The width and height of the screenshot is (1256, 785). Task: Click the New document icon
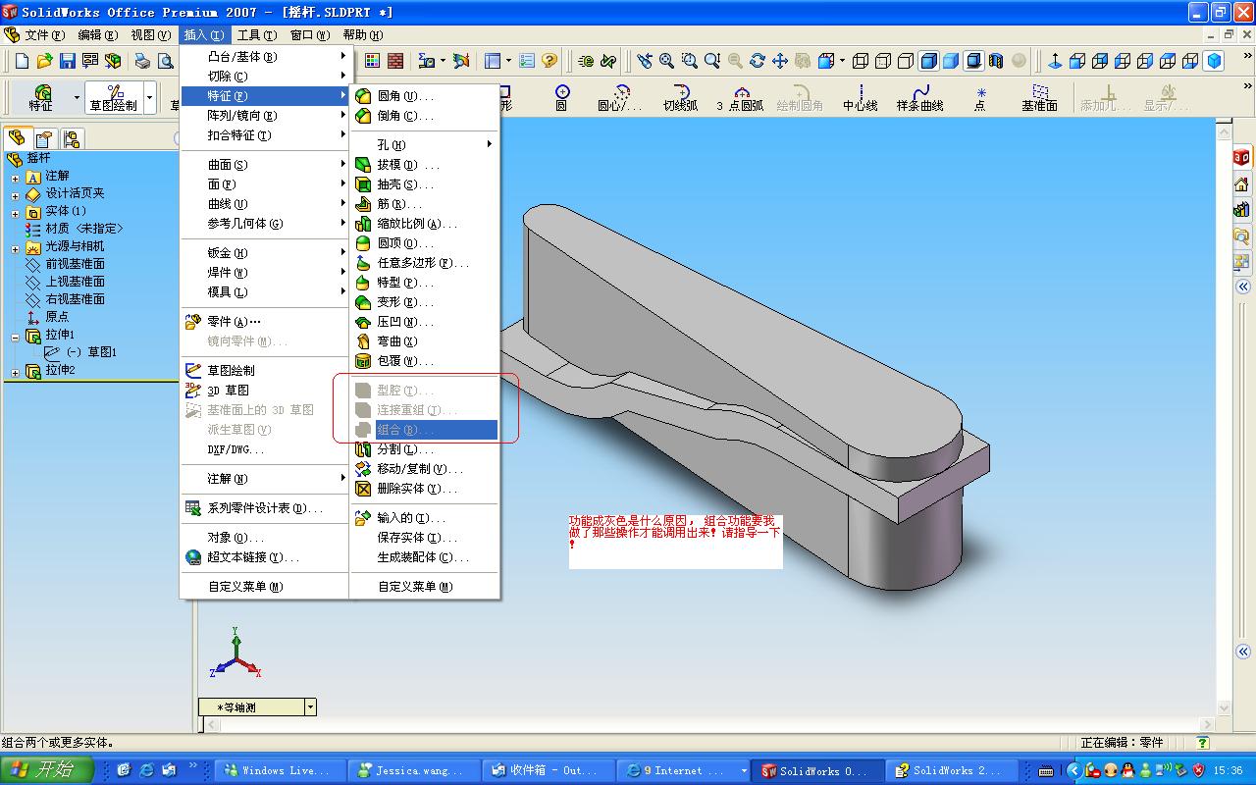[x=22, y=61]
